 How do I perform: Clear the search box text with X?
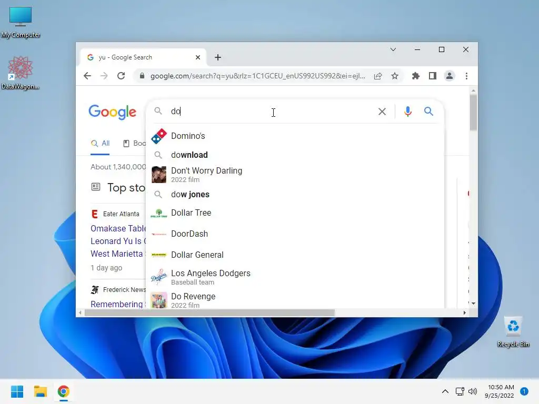pyautogui.click(x=382, y=112)
